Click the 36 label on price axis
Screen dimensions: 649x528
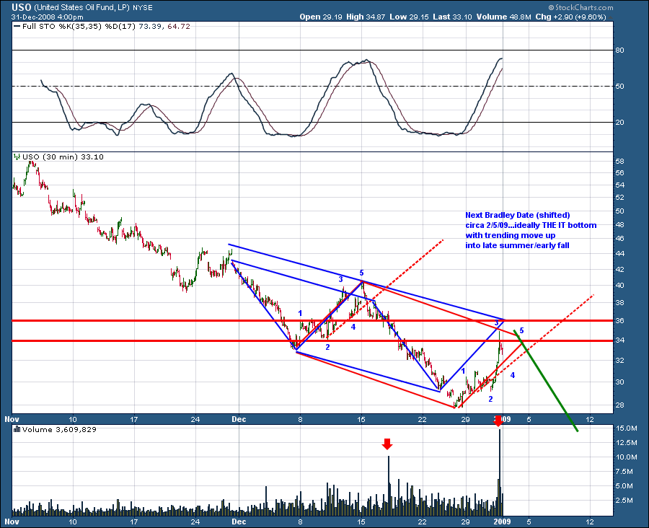pyautogui.click(x=620, y=321)
